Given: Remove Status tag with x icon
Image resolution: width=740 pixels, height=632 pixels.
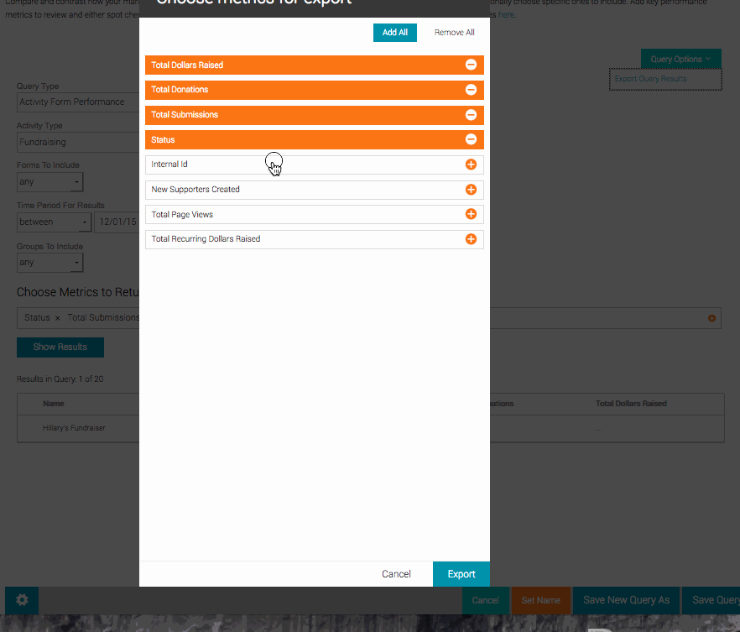Looking at the screenshot, I should point(58,318).
